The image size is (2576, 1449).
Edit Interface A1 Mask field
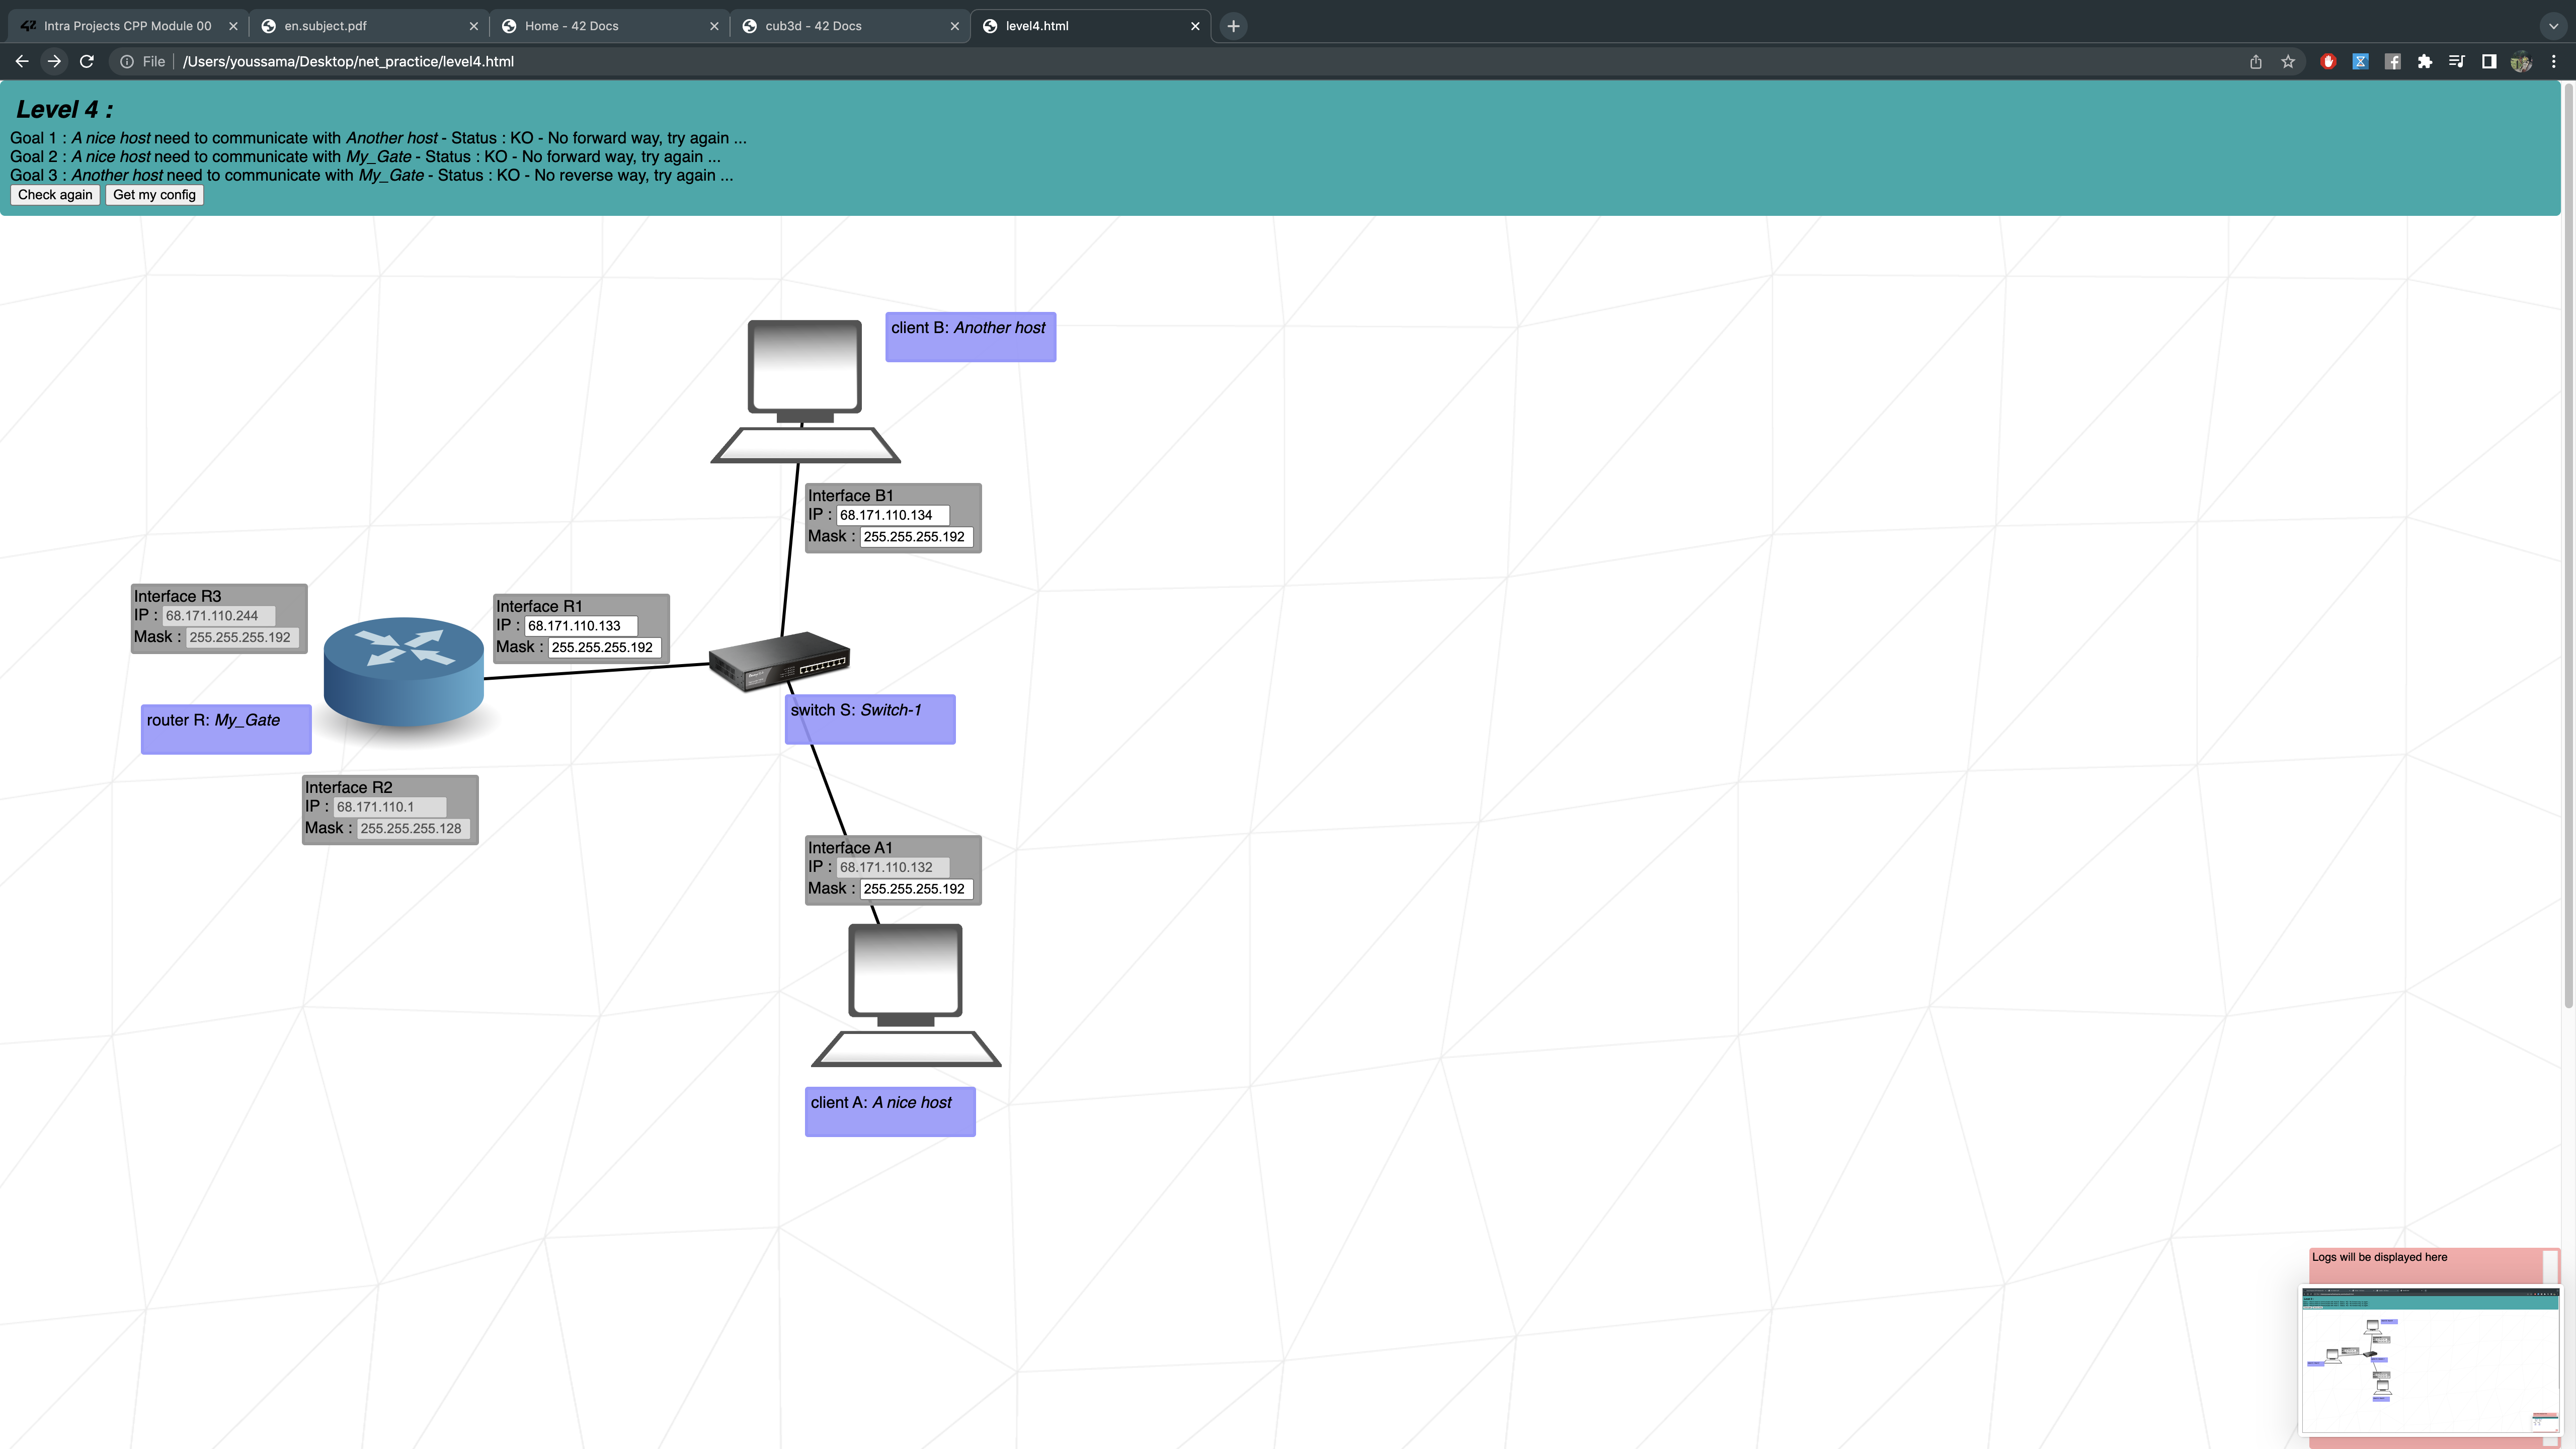[916, 889]
